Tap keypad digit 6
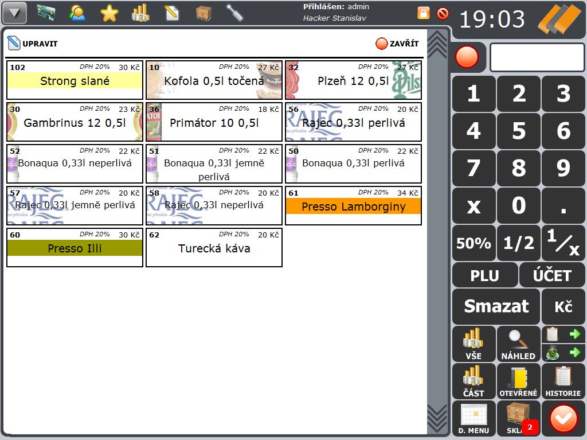Screen dimensions: 587x440 coord(563,131)
